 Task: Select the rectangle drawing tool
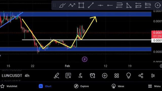click(x=81, y=5)
